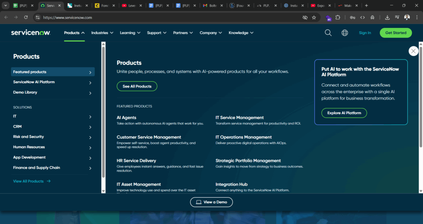Viewport: 423px width, 224px height.
Task: Collapse the Products navigation menu
Action: coord(74,33)
